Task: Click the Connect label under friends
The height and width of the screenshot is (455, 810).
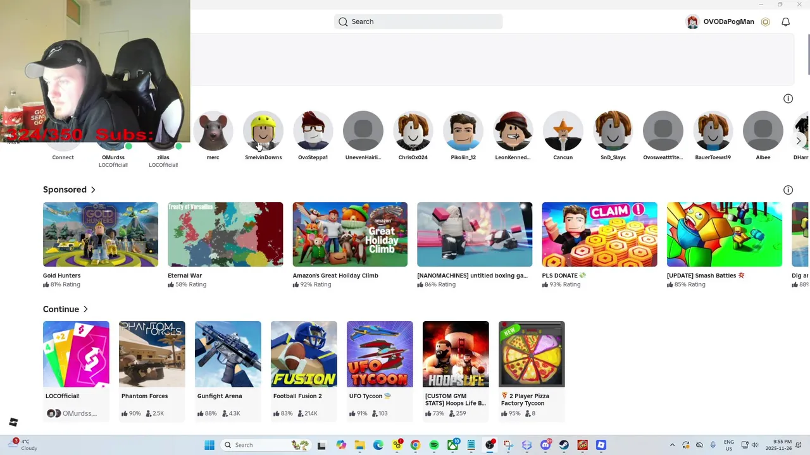Action: [x=63, y=157]
